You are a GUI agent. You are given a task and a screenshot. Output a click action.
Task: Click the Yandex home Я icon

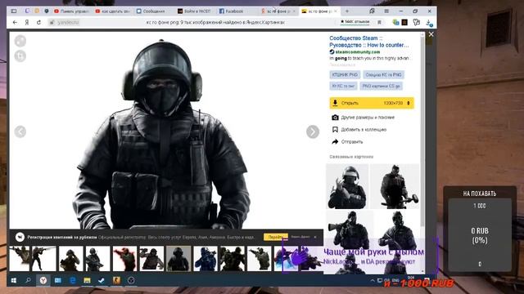(x=27, y=22)
